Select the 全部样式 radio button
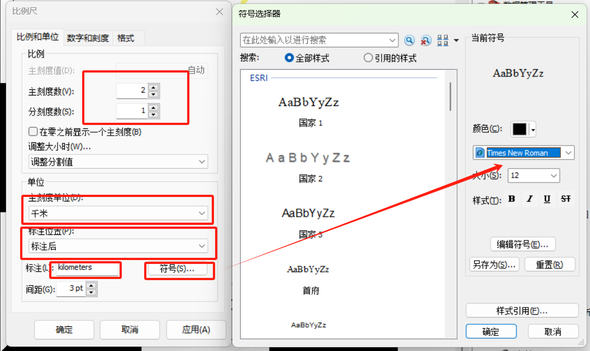This screenshot has width=590, height=351. [x=289, y=58]
